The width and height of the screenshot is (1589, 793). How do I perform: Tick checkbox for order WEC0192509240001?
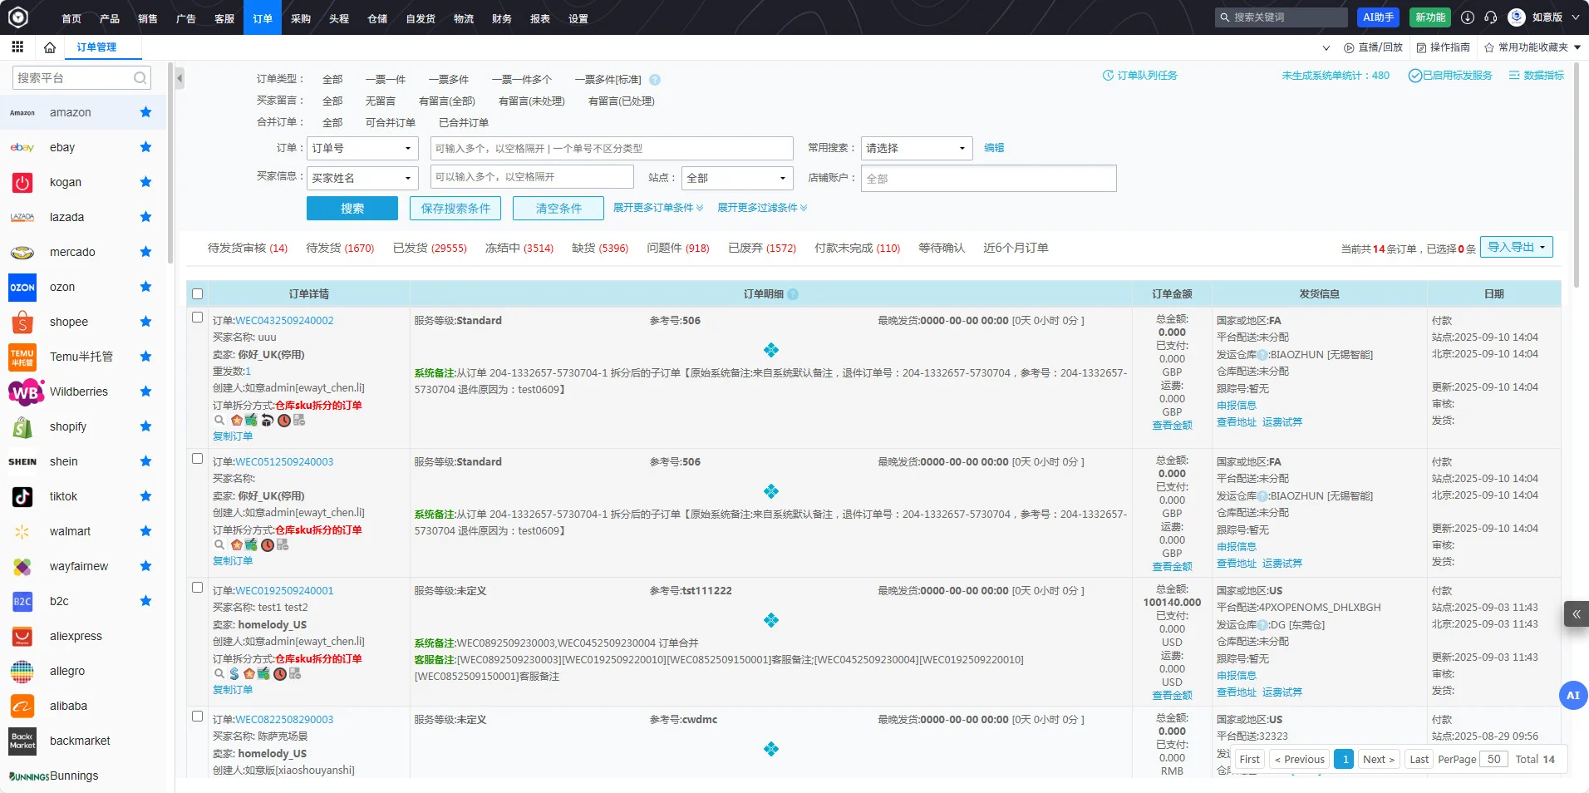198,587
